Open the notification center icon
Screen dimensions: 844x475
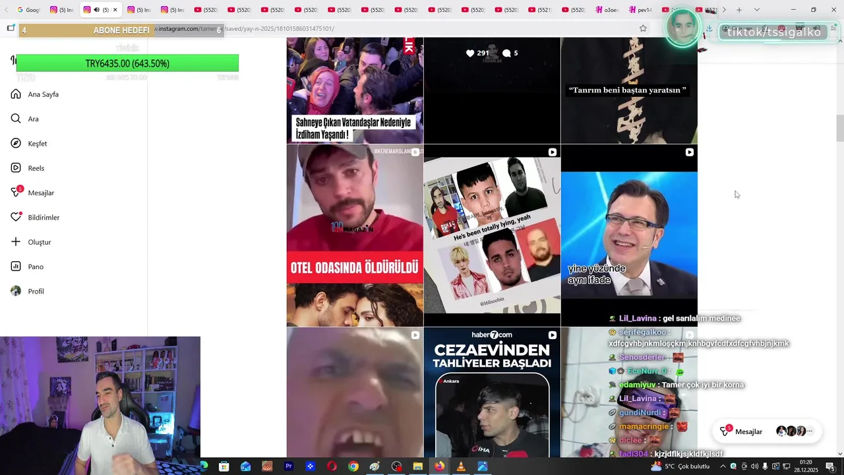point(830,466)
